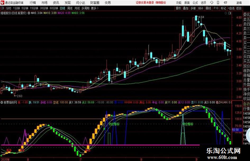Select the 日线 daily period
250x161 pixels.
62,8
